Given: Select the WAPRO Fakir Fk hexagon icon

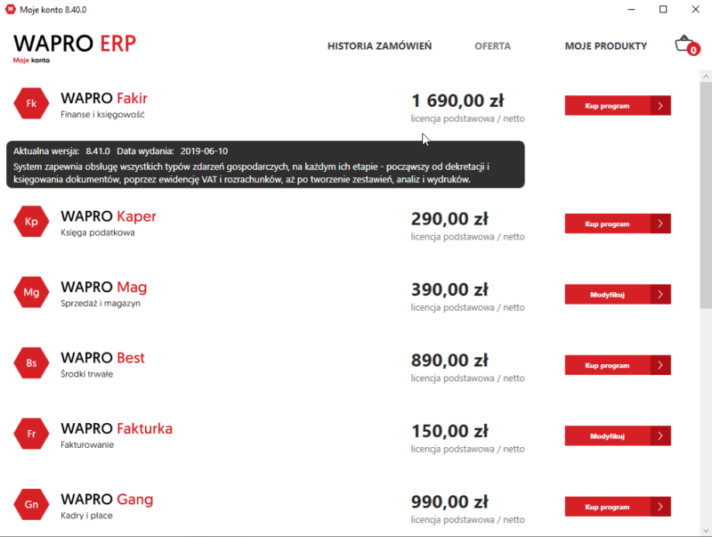Looking at the screenshot, I should click(31, 102).
